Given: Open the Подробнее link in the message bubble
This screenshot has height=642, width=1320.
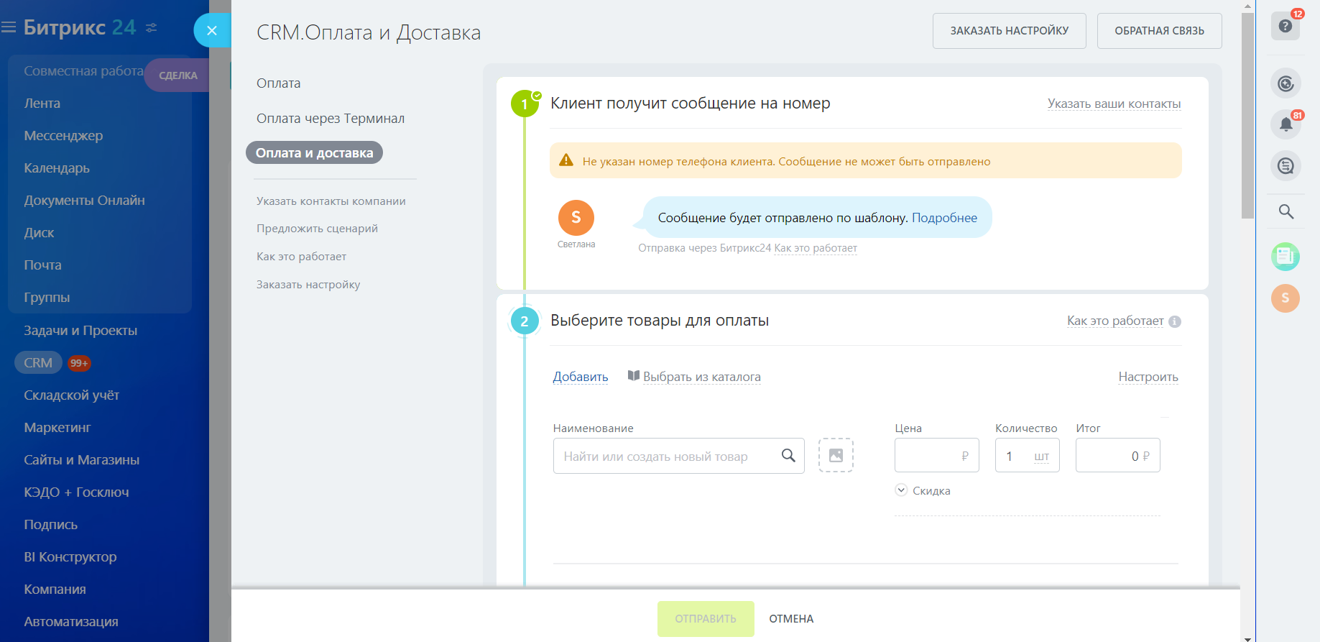Looking at the screenshot, I should [x=944, y=218].
